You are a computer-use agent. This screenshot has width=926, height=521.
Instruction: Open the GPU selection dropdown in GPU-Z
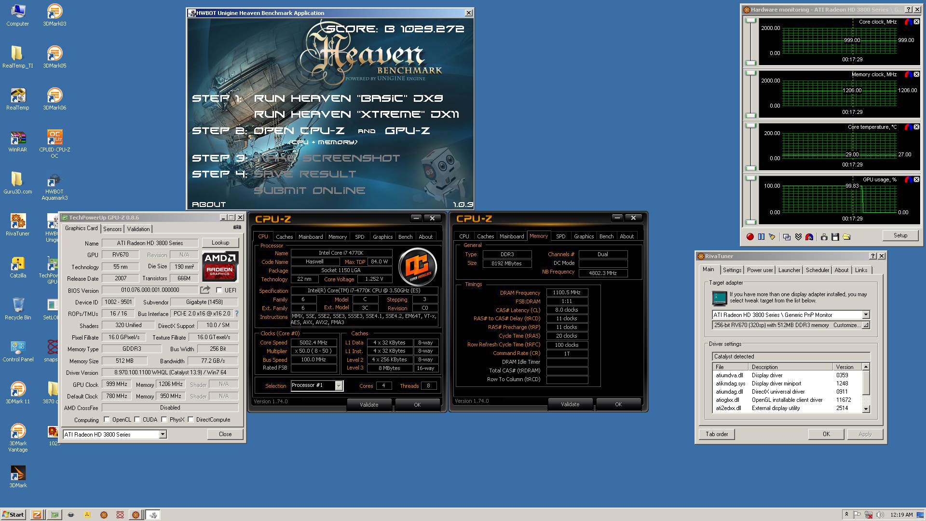[163, 435]
